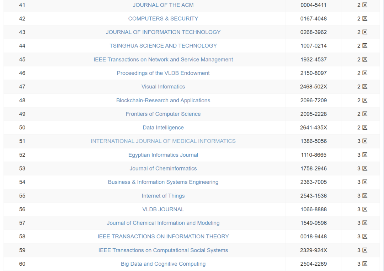Image resolution: width=384 pixels, height=271 pixels.
Task: Click row number 50 cell
Action: (22, 128)
